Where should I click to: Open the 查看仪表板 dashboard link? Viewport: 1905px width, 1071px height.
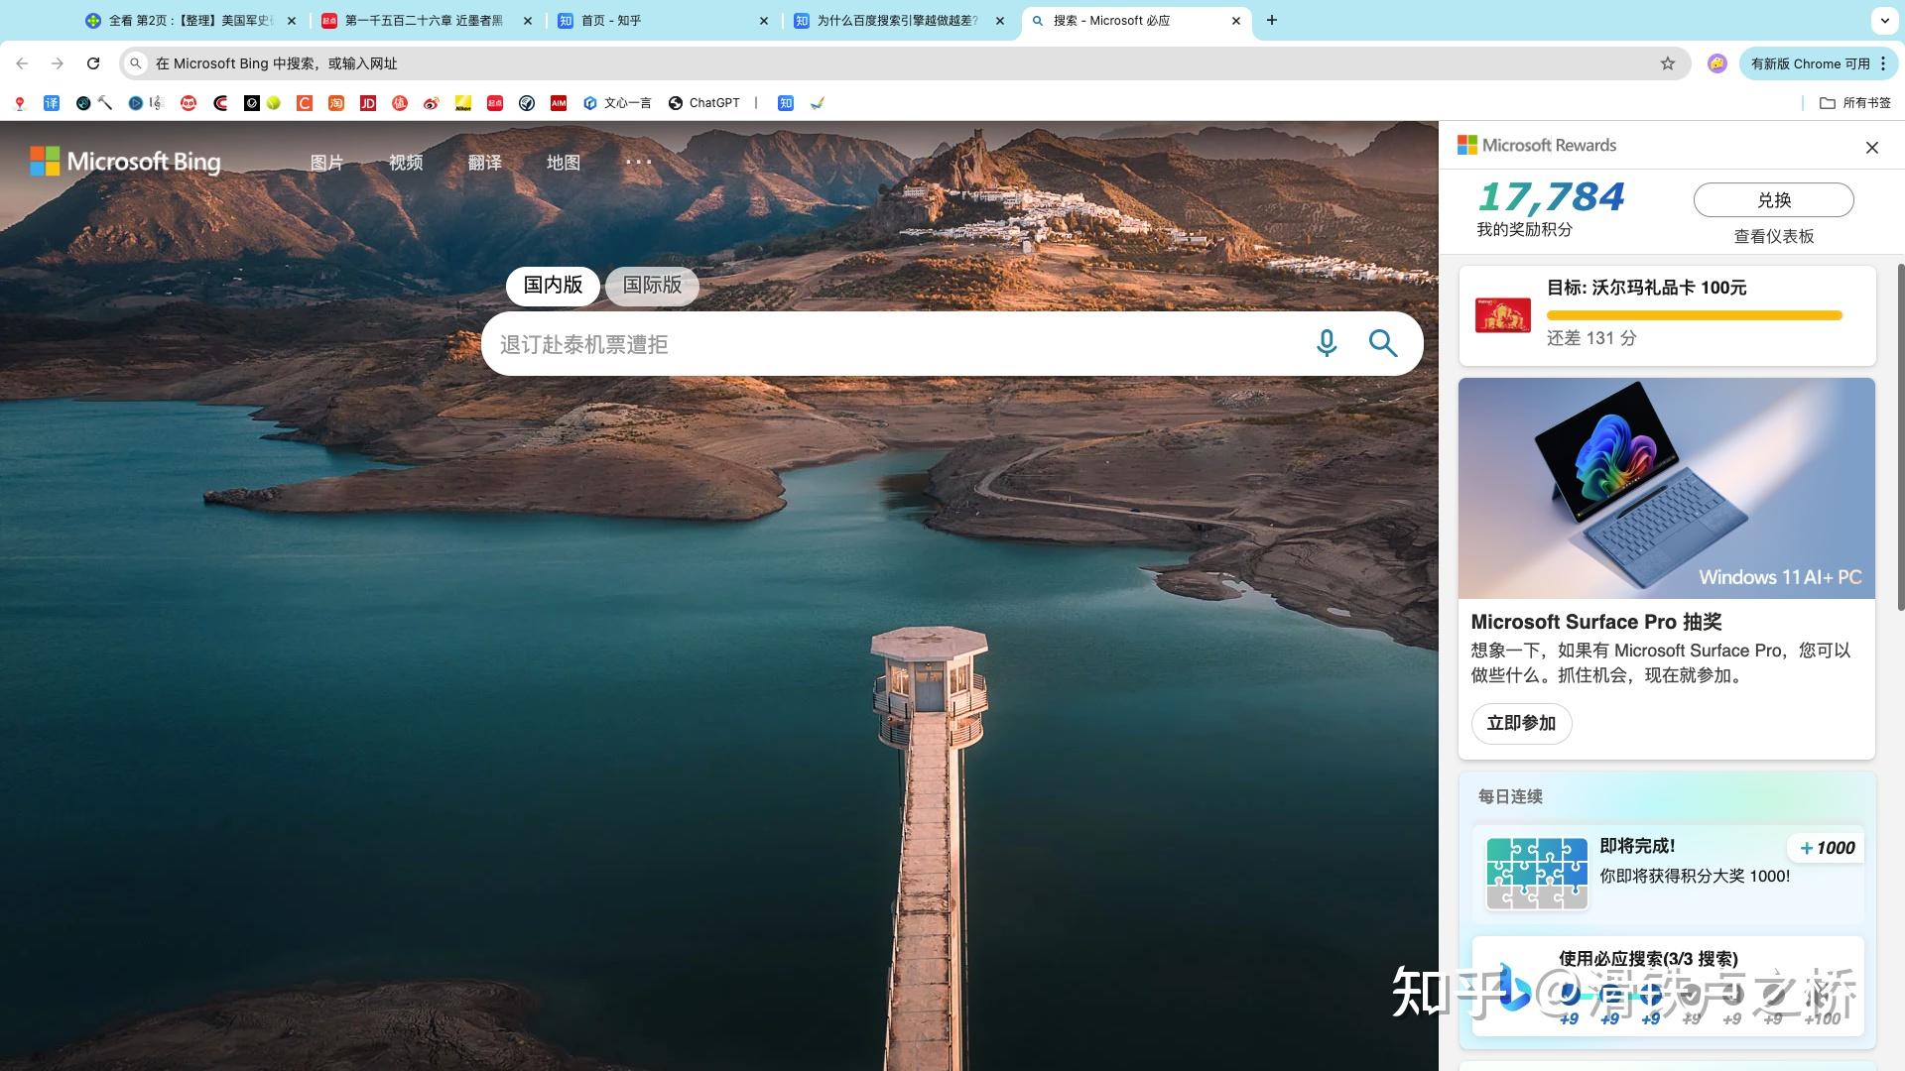[1774, 236]
